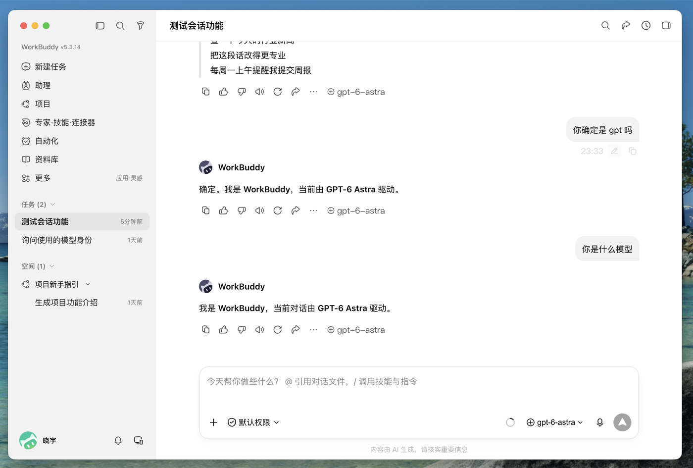
Task: Copy the reply starting with 确定。
Action: pos(206,211)
